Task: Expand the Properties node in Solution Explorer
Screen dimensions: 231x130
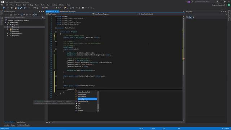Action: click(x=8, y=25)
